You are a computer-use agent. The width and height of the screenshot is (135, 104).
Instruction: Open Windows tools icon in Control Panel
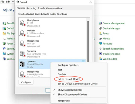(x=4, y=59)
